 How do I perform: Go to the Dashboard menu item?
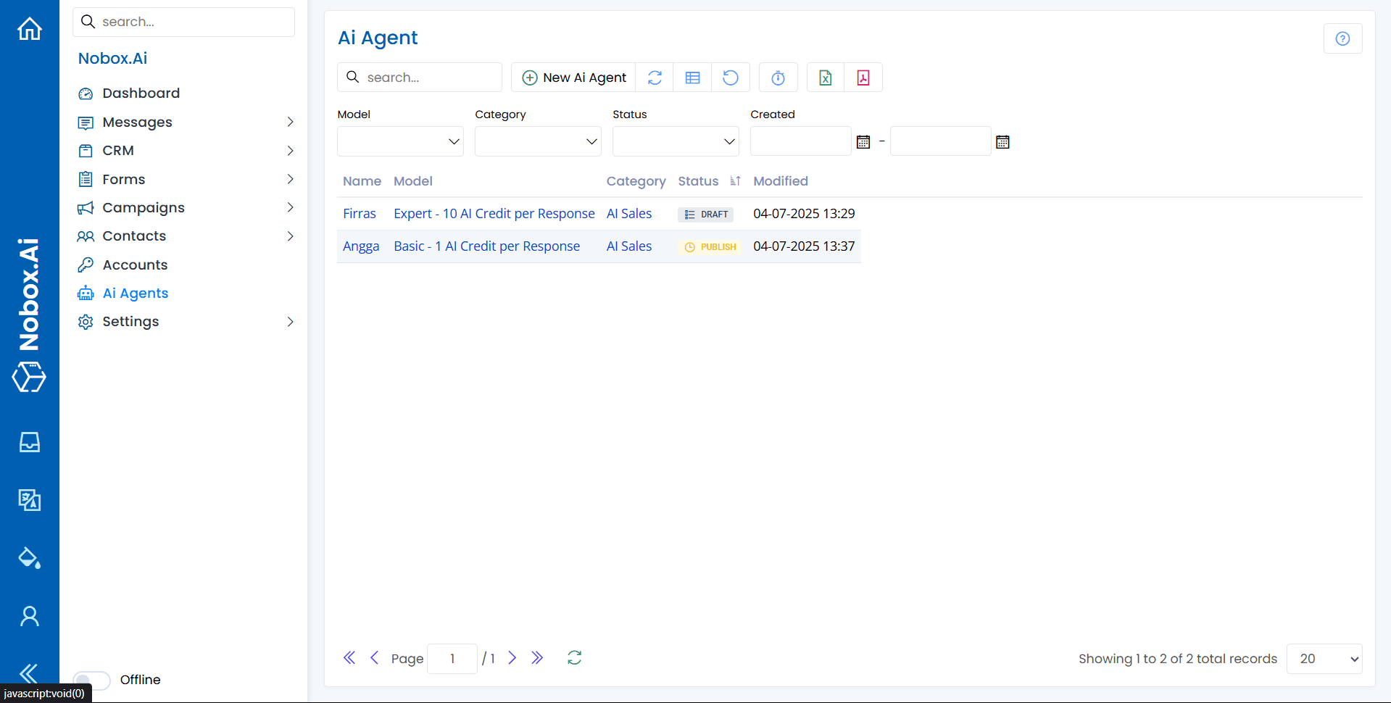141,93
